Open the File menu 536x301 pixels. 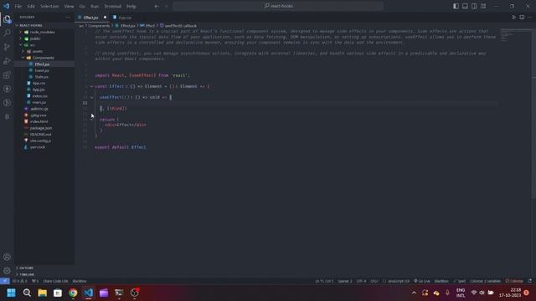point(18,6)
